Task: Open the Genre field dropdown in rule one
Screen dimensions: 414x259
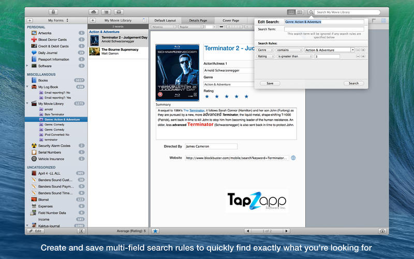Action: 265,50
